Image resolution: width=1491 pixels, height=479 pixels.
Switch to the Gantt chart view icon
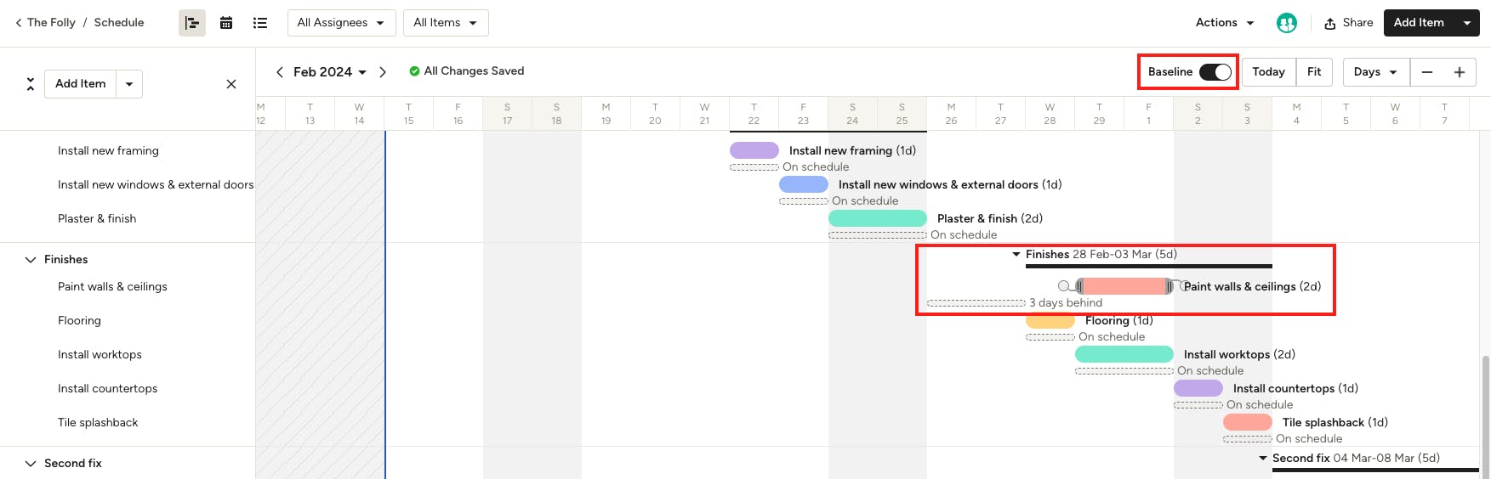(192, 23)
